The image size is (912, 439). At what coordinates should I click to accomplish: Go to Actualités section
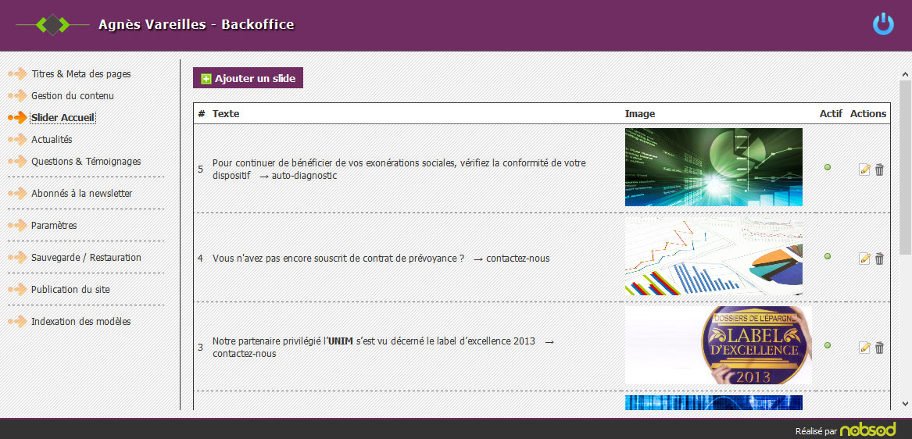coord(52,140)
